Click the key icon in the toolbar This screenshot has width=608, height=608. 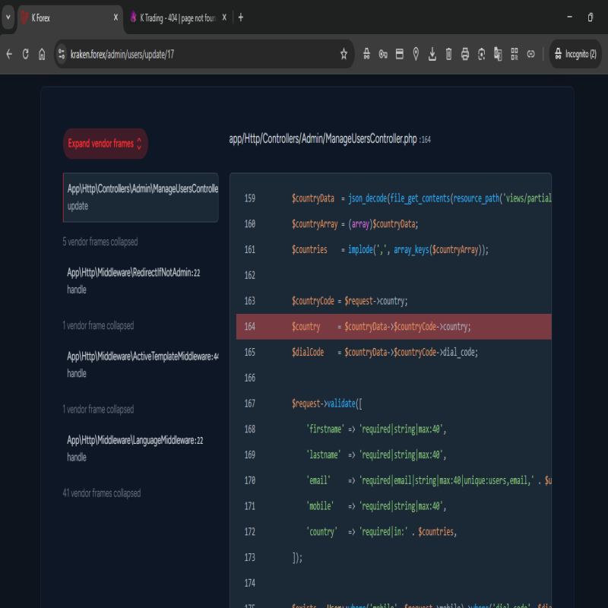[x=383, y=54]
